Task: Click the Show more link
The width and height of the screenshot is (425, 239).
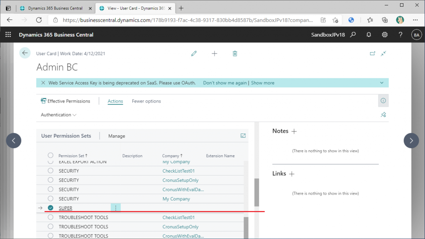Action: point(263,83)
